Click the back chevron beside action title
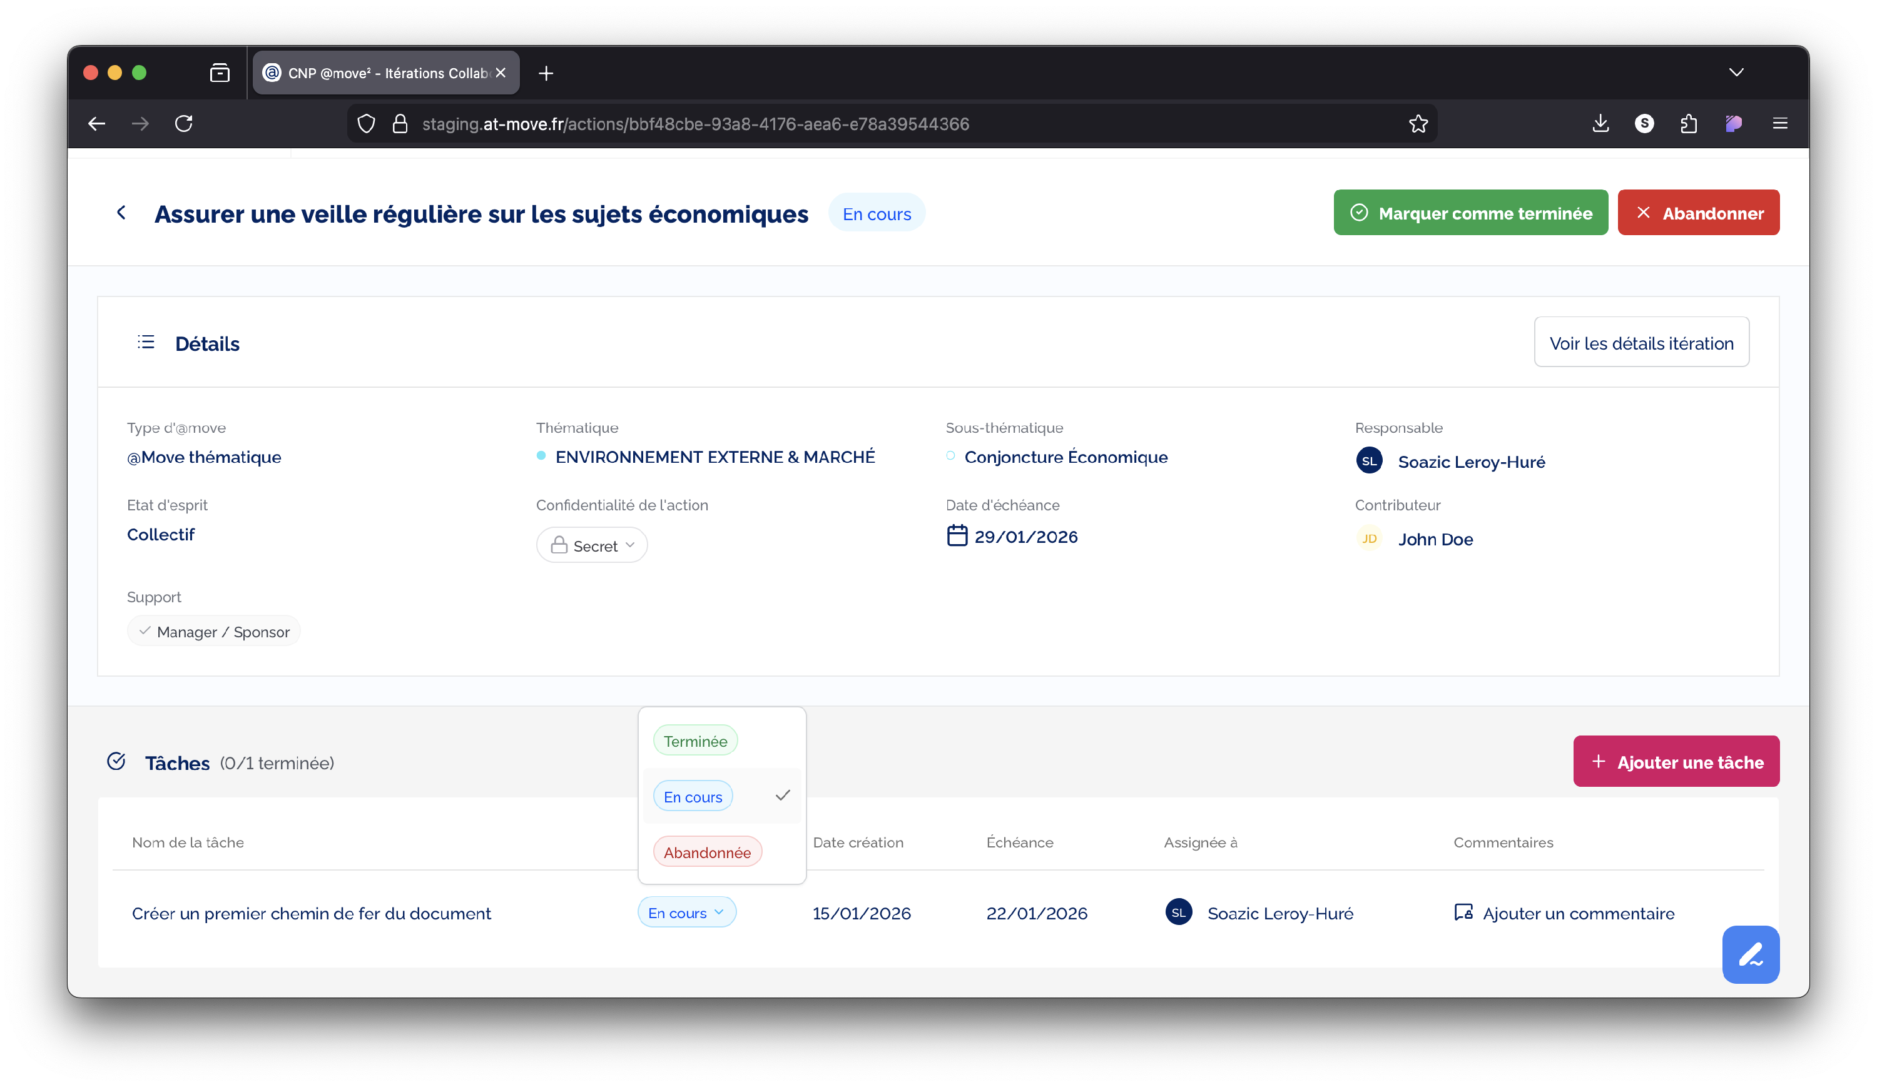The width and height of the screenshot is (1877, 1087). (x=121, y=213)
